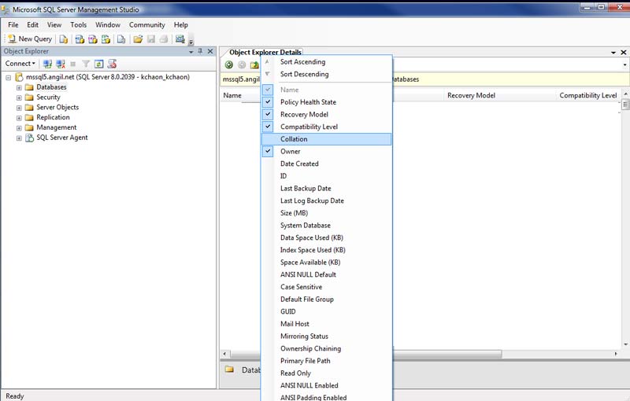Screen dimensions: 630x401
Task: Click the Activity Monitor toolbar icon
Action: [x=180, y=39]
